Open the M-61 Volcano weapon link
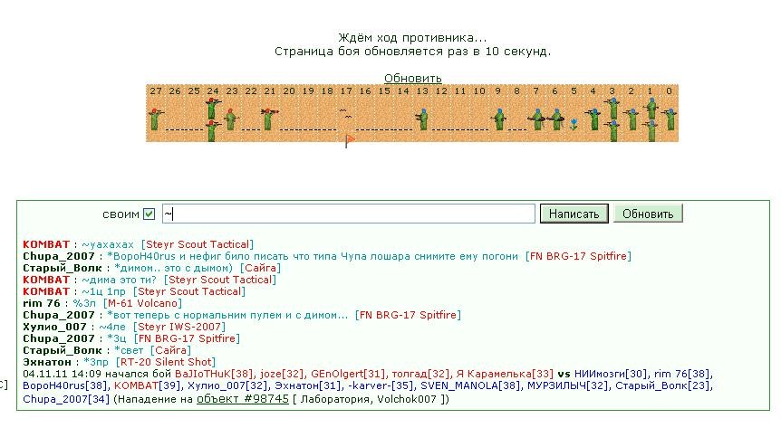 point(142,303)
